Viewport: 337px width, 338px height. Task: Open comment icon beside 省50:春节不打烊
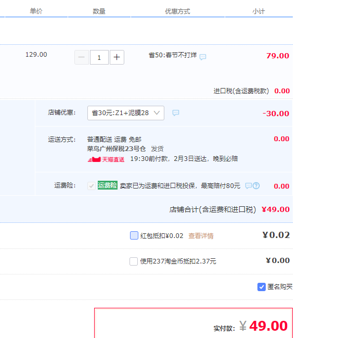pos(203,57)
